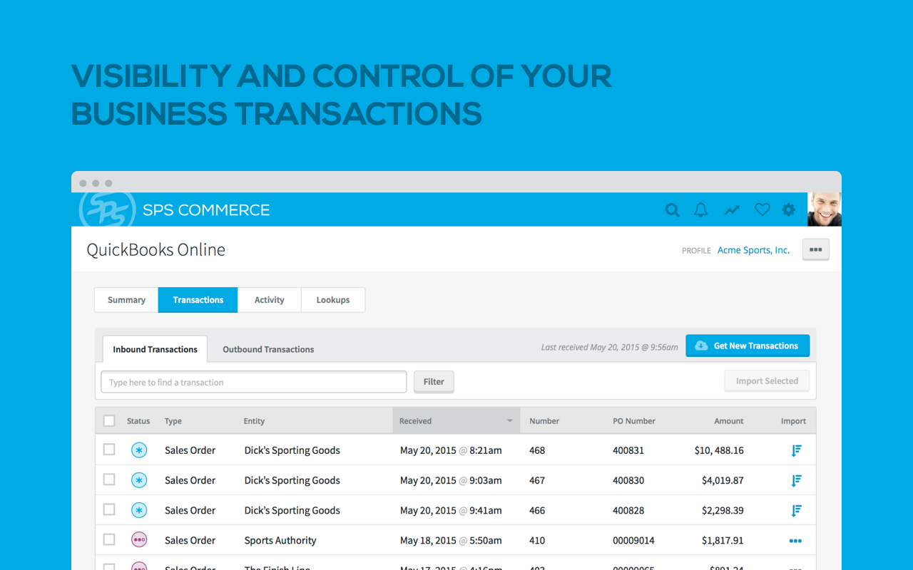Switch to the Summary tab

pyautogui.click(x=126, y=300)
